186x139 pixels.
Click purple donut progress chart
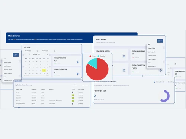pos(165,96)
